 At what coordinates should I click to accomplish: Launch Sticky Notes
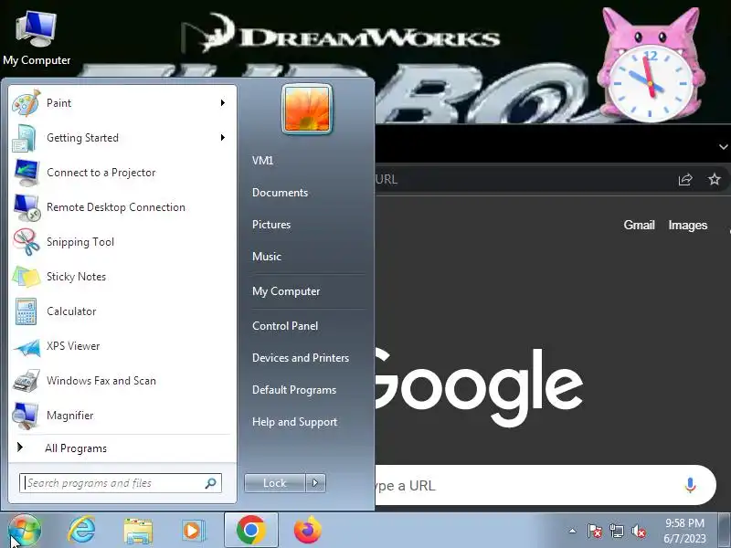(122, 277)
